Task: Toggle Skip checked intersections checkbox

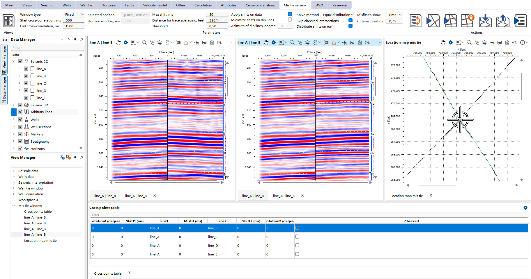Action: 351,20
